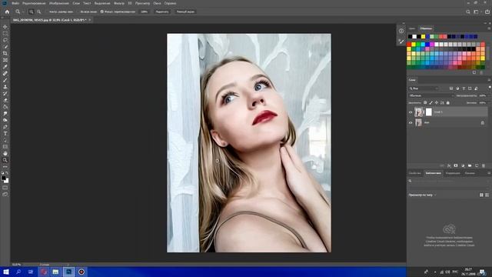Select the Clone Stamp tool
Image resolution: width=492 pixels, height=277 pixels.
5,87
